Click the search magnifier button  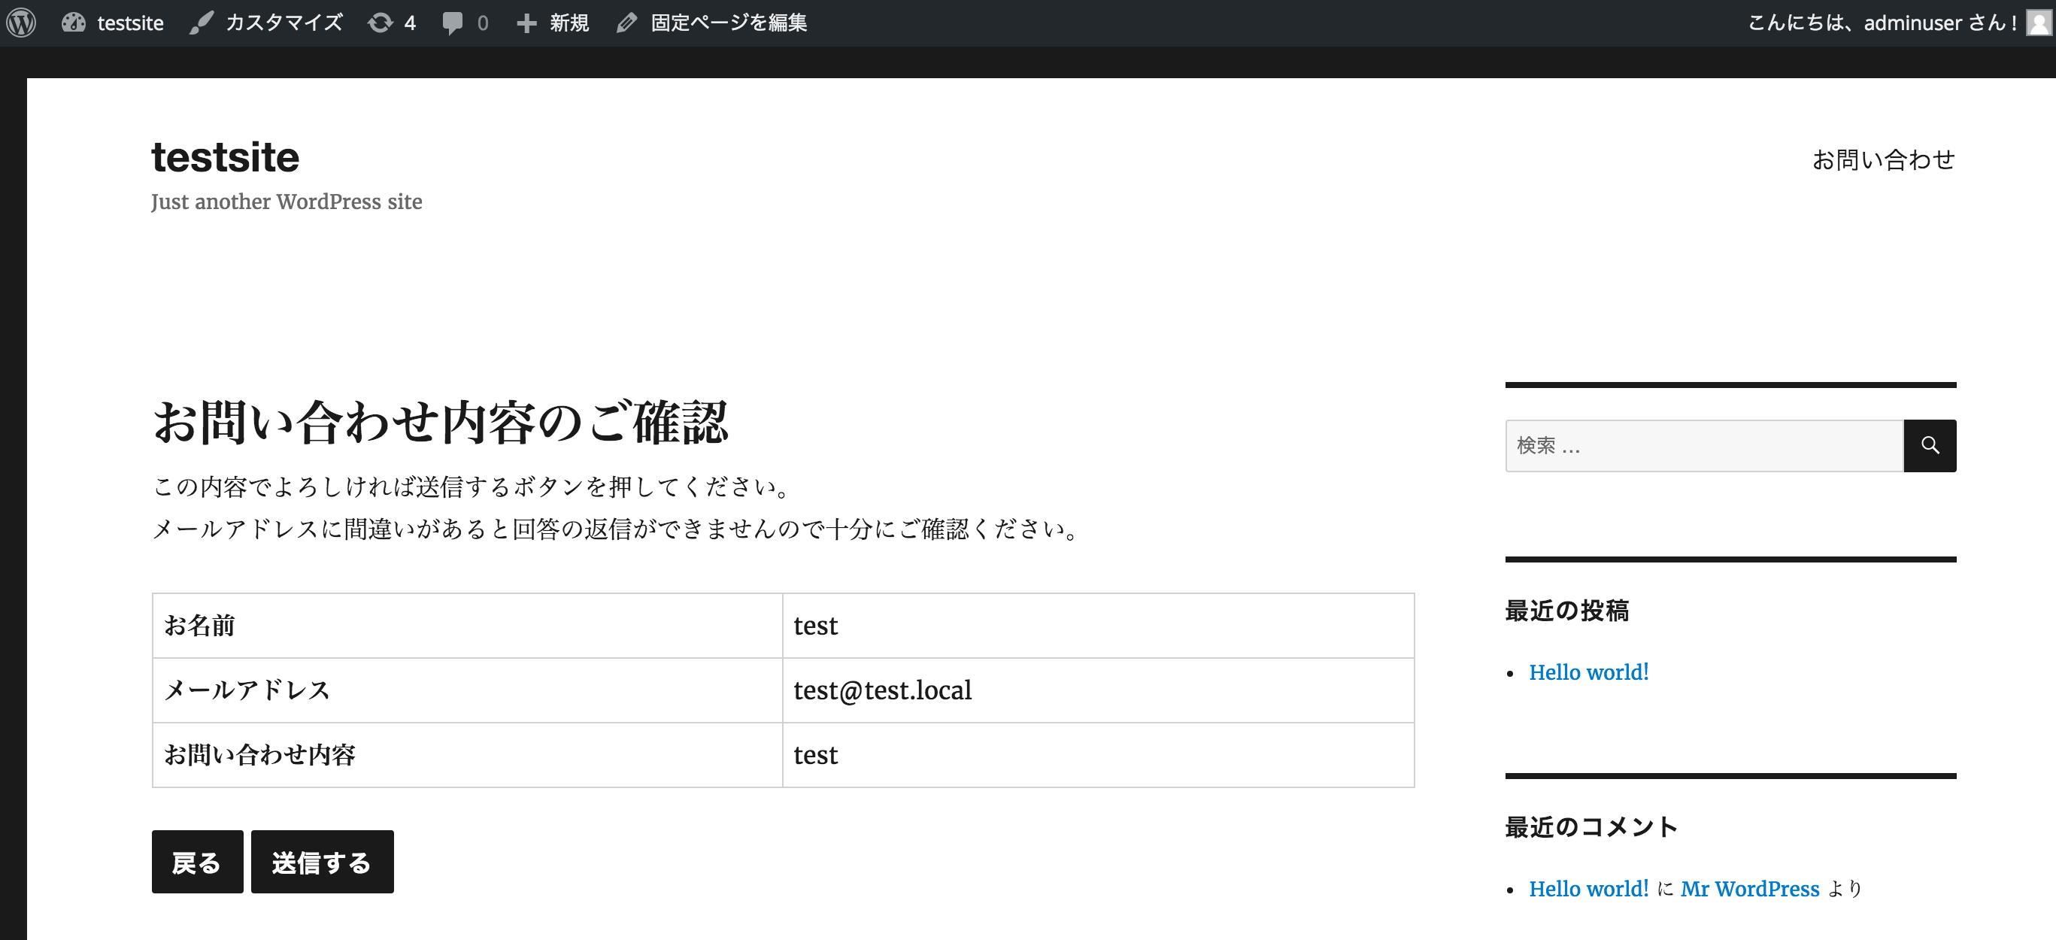pos(1930,445)
